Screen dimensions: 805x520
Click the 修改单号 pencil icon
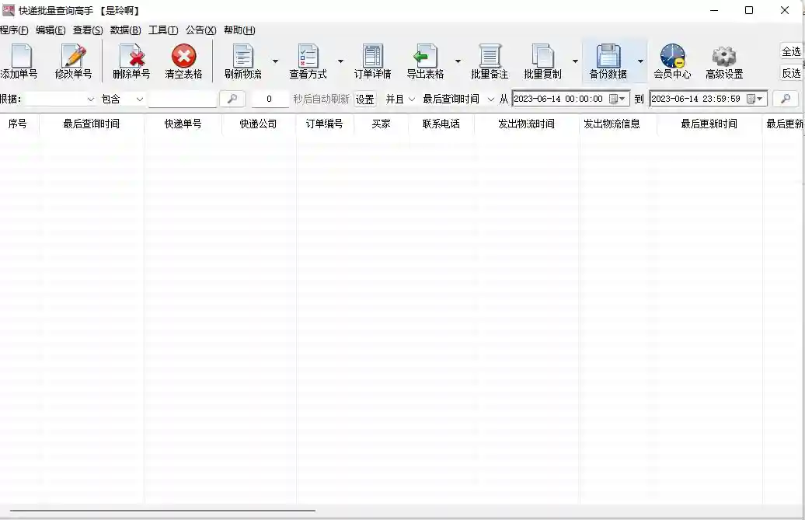(73, 57)
